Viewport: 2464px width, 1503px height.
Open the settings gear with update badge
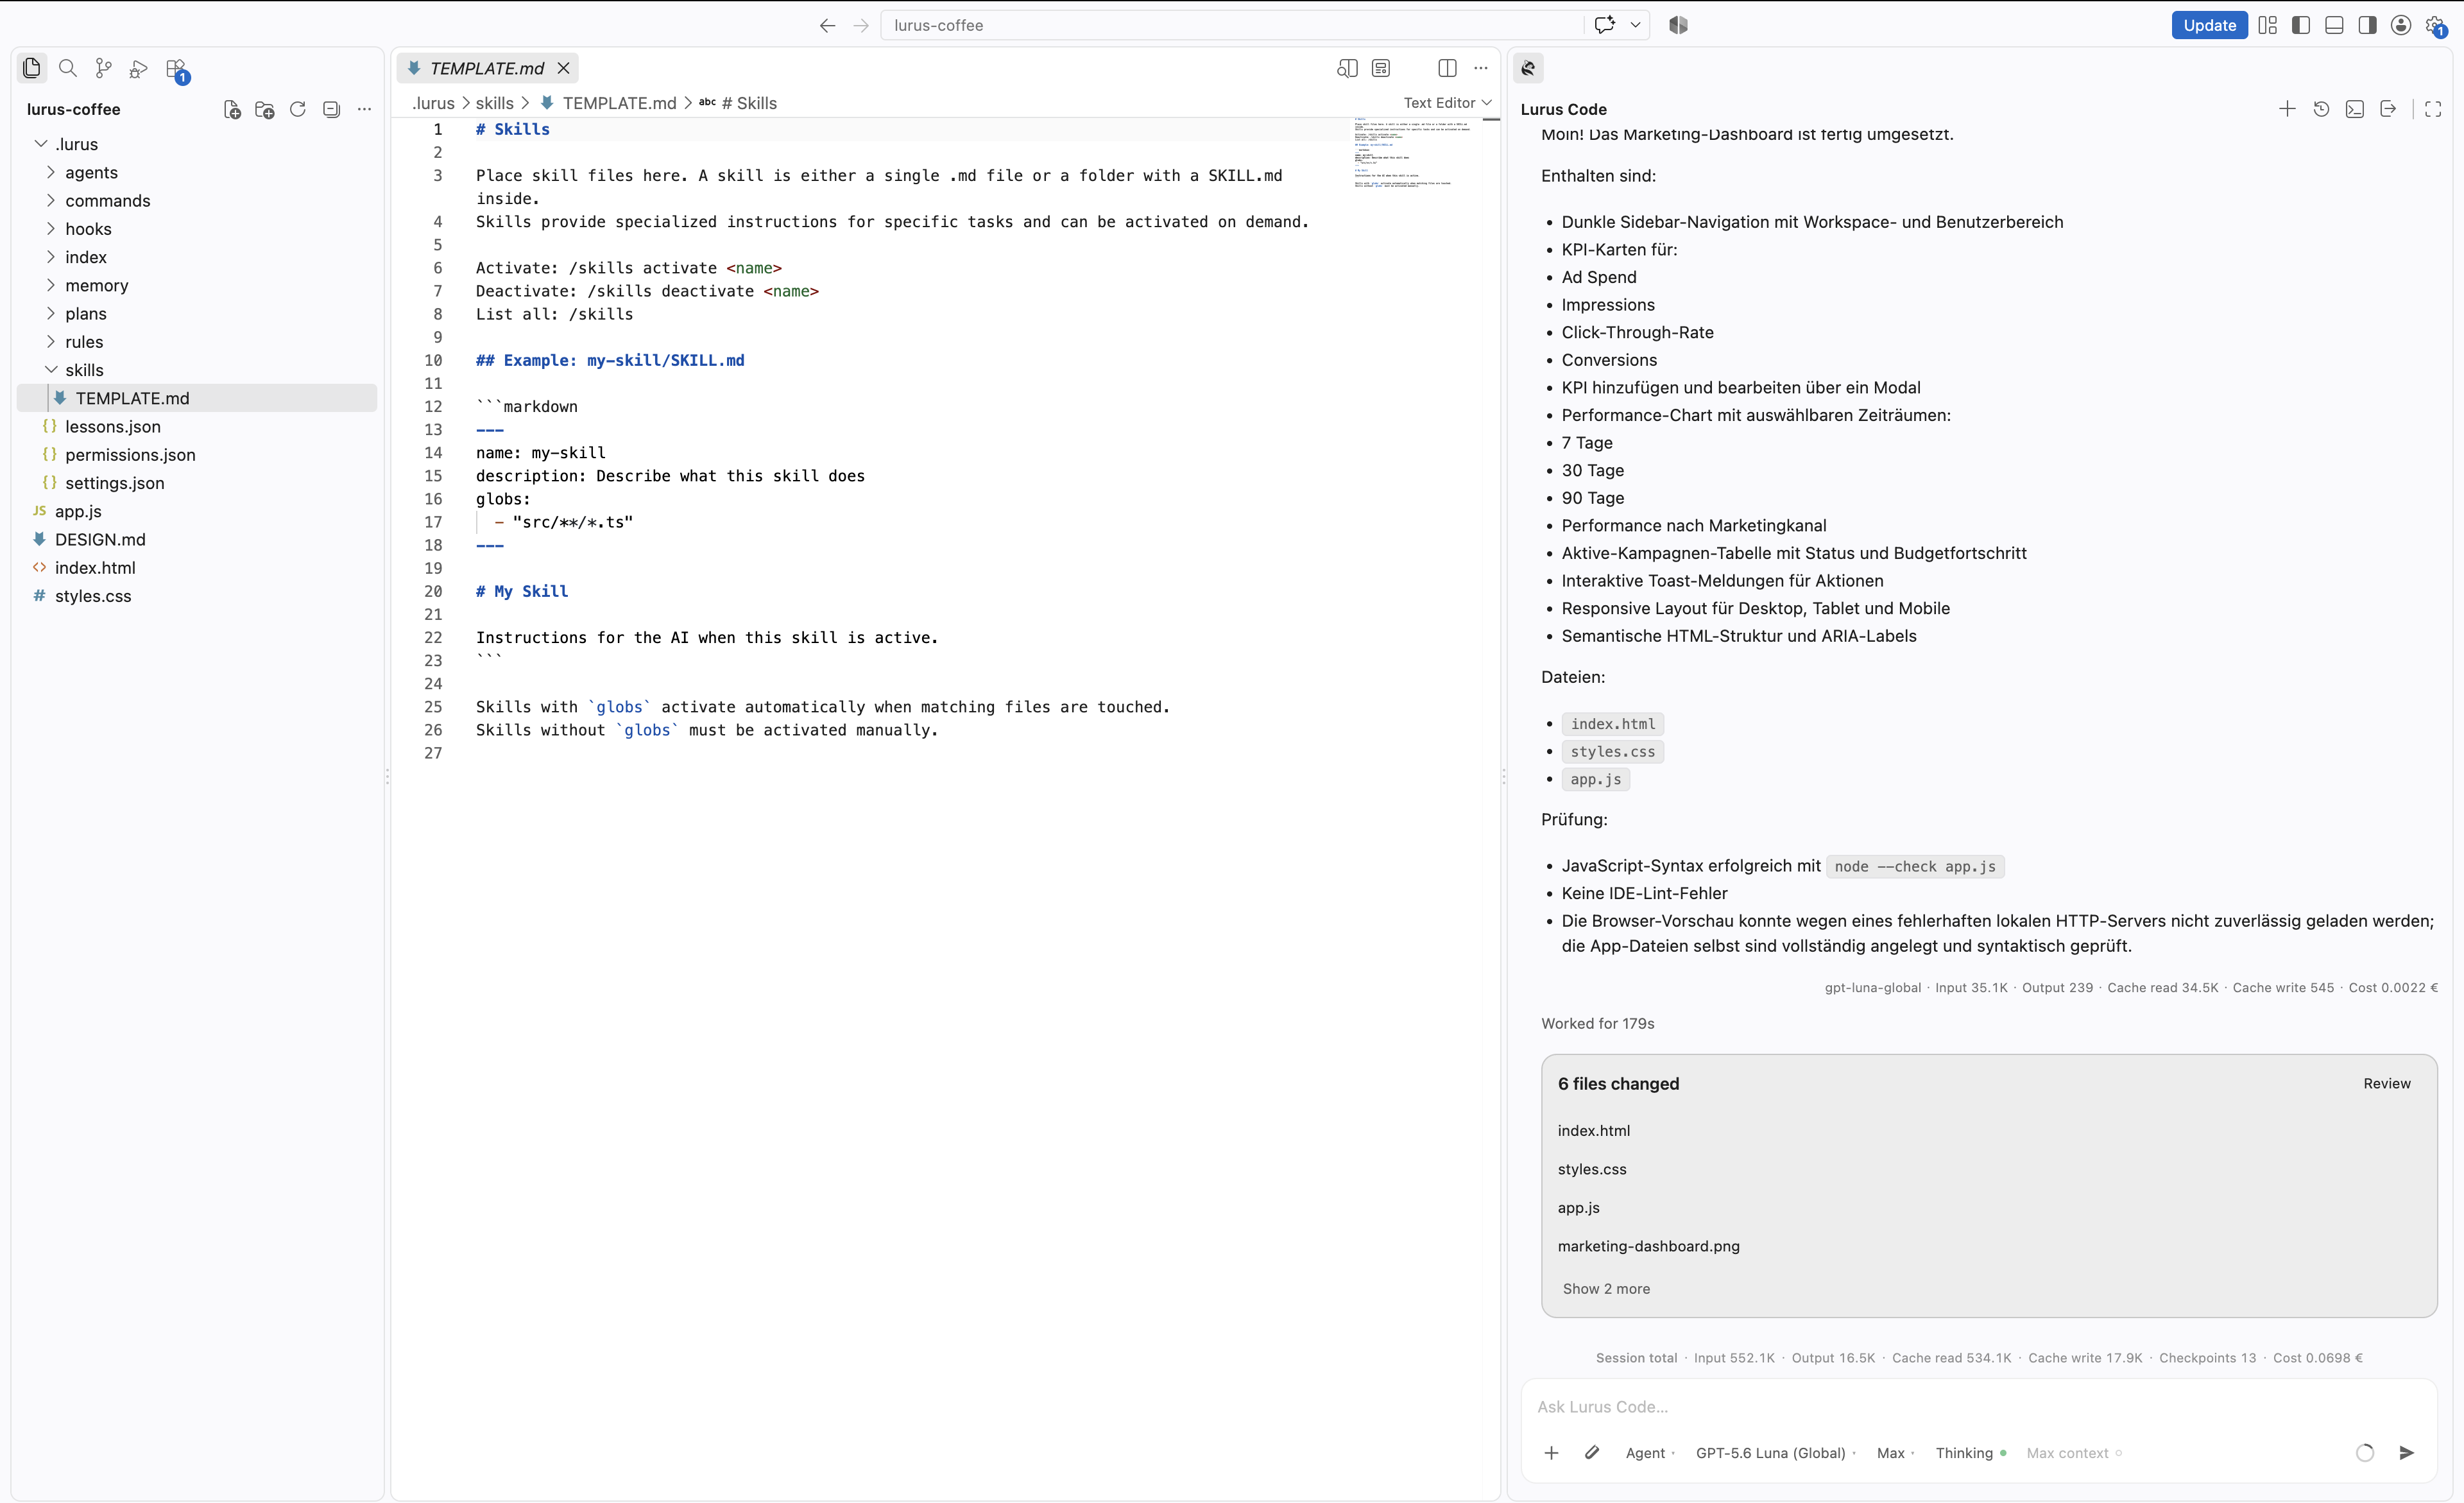2435,27
